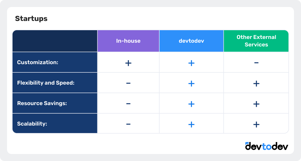Click devtodev Flexibility and Speed plus icon

pos(191,83)
